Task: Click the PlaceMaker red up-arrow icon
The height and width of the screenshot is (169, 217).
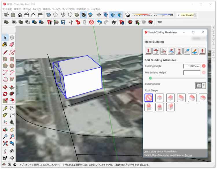Action: pyautogui.click(x=202, y=51)
